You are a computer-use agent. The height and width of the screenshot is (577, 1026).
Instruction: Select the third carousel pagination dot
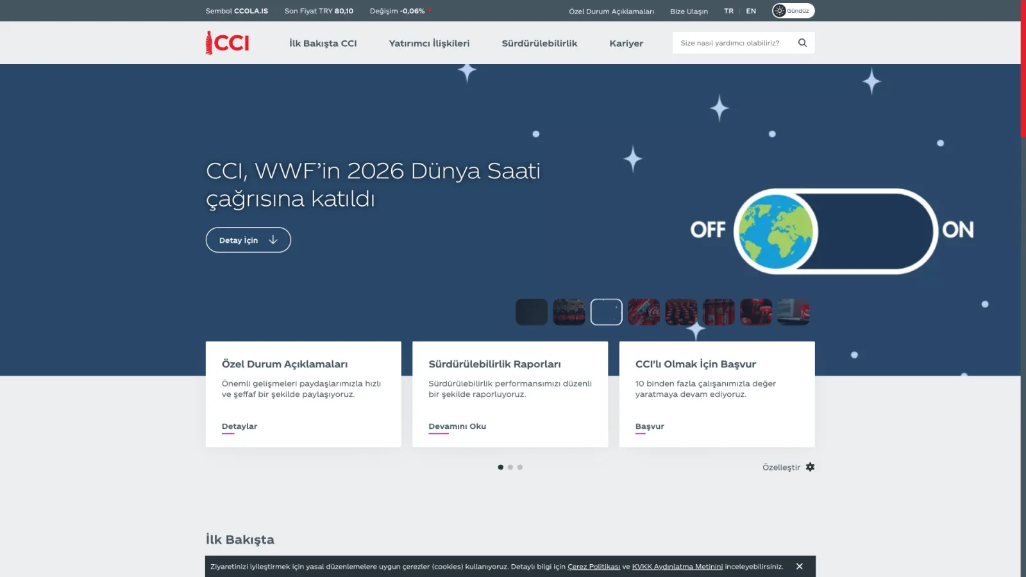point(520,467)
